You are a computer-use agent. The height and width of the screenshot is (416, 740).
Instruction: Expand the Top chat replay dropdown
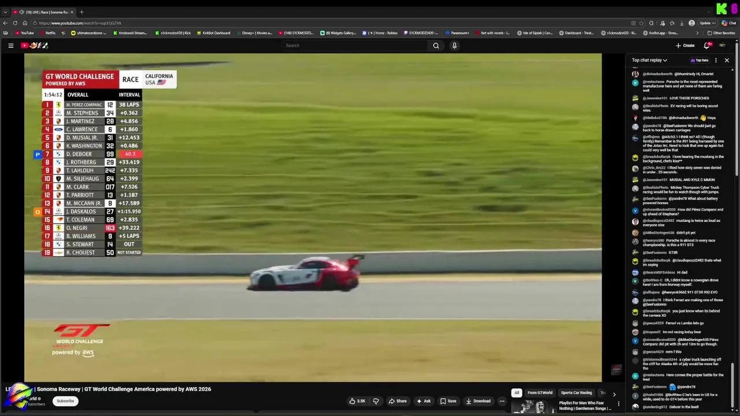coord(649,60)
